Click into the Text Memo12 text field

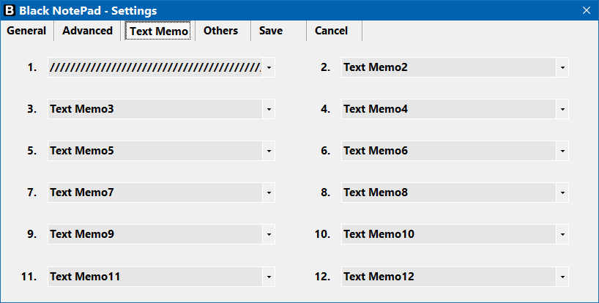point(448,277)
